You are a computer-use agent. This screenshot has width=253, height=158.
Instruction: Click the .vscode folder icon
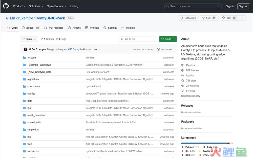click(x=24, y=57)
